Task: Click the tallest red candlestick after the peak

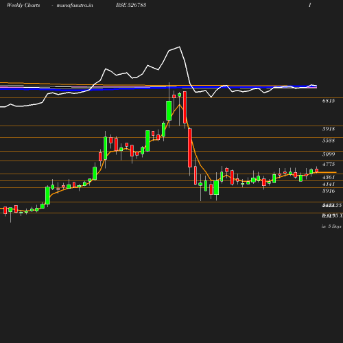Action: pos(190,147)
